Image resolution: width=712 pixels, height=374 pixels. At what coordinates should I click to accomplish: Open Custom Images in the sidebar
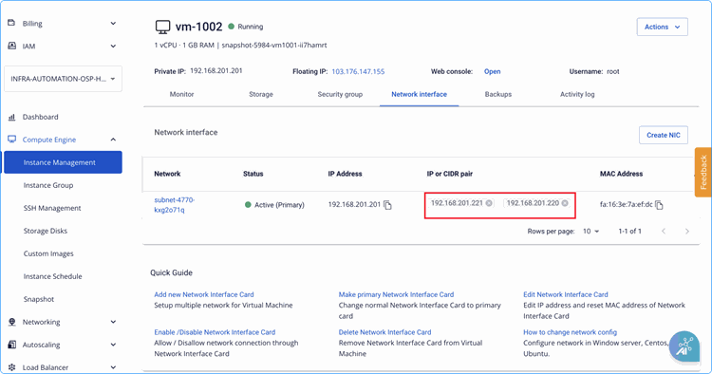click(x=48, y=253)
